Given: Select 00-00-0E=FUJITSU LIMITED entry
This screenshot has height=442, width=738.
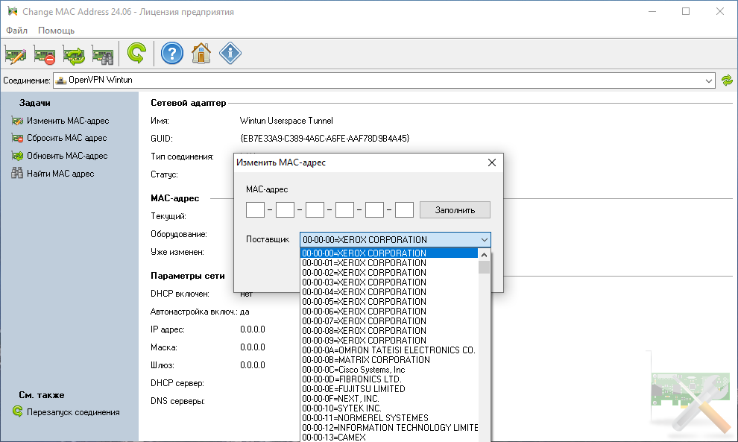Looking at the screenshot, I should pyautogui.click(x=389, y=389).
